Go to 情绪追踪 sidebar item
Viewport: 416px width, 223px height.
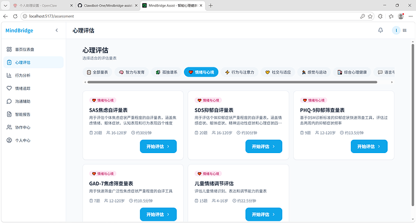(33, 89)
